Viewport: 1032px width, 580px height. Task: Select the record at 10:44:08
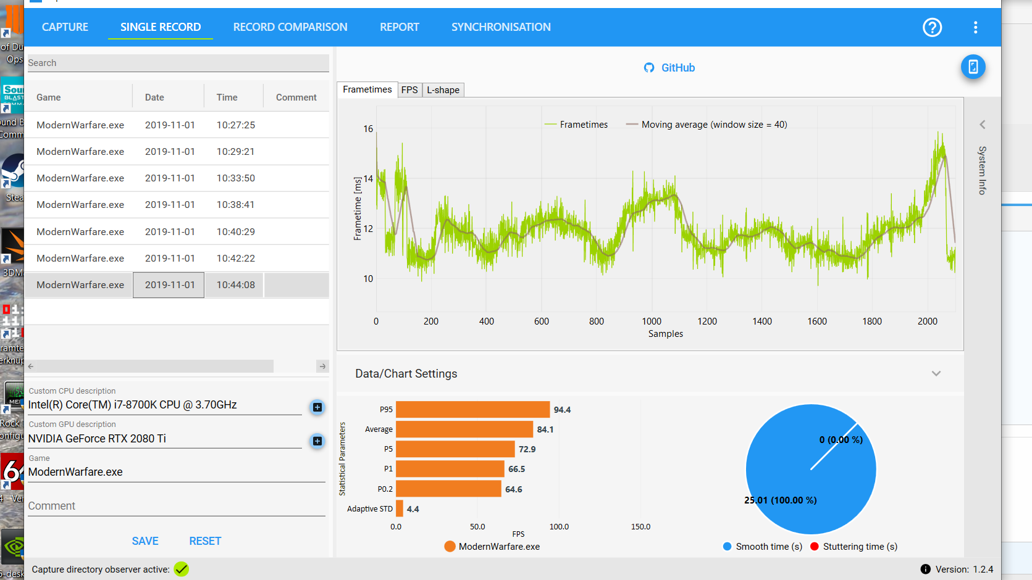[x=178, y=284]
